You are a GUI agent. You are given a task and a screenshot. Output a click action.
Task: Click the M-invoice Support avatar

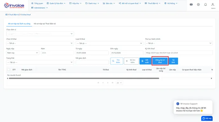point(178,104)
